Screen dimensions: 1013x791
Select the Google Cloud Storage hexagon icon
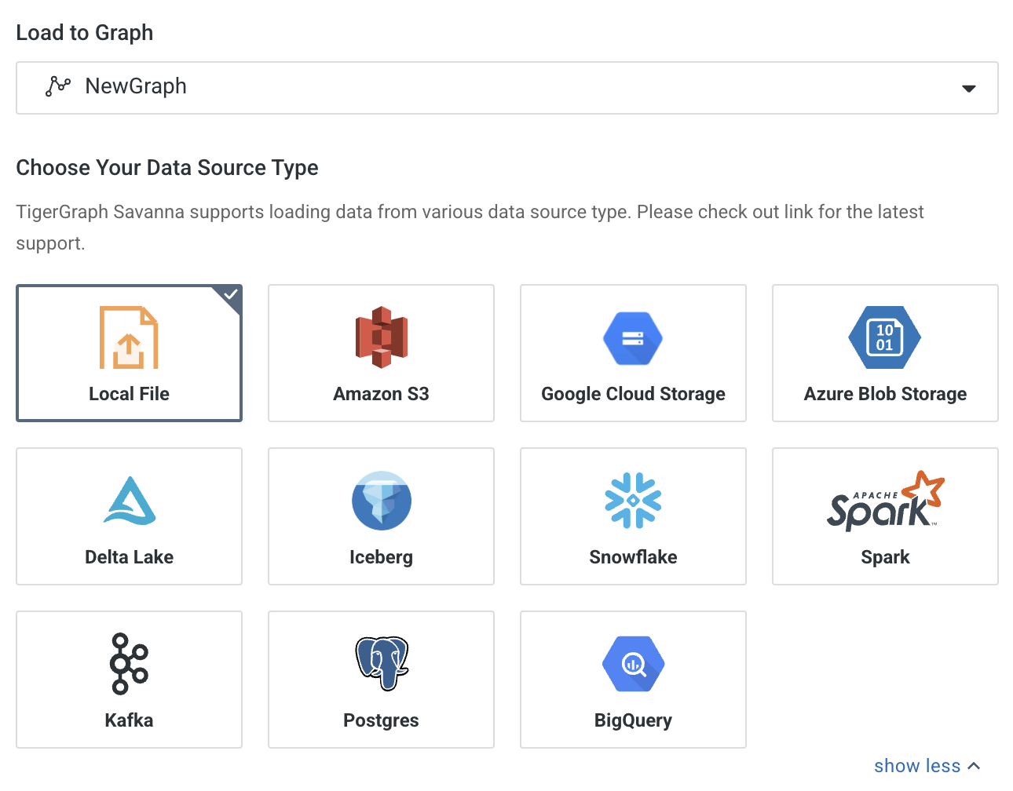633,338
